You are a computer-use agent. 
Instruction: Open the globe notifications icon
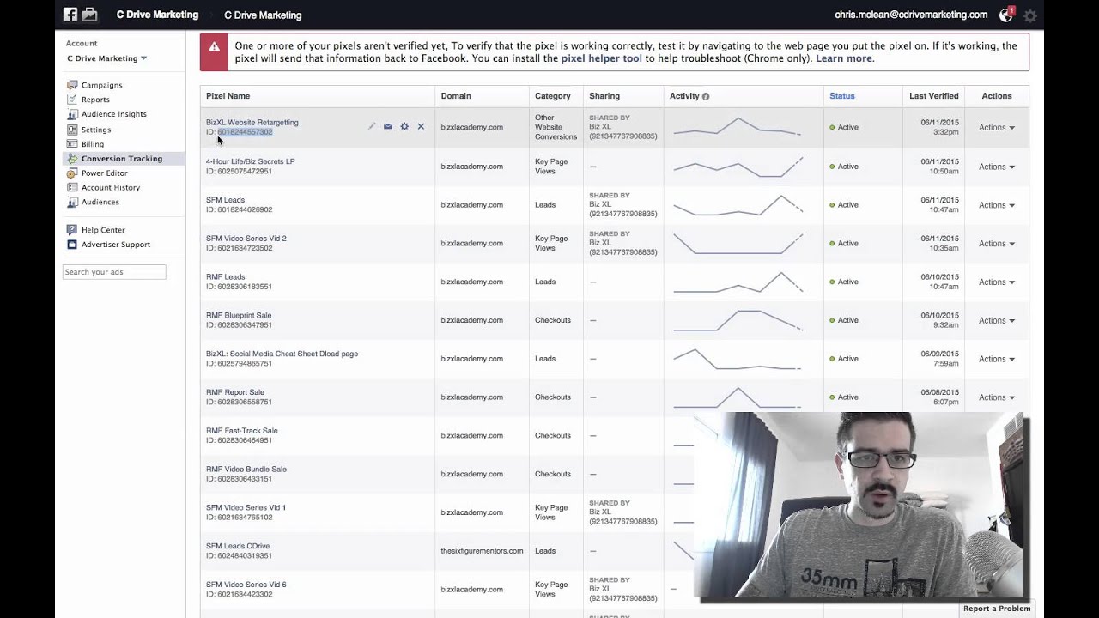pos(1006,15)
